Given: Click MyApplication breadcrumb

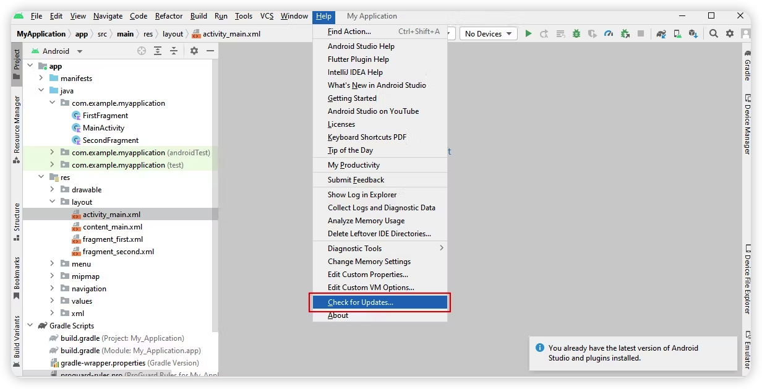Looking at the screenshot, I should [x=41, y=34].
